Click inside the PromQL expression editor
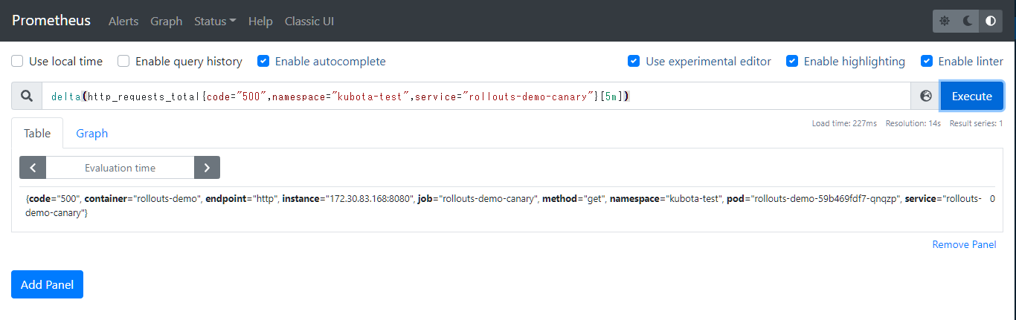This screenshot has width=1016, height=320. 476,96
